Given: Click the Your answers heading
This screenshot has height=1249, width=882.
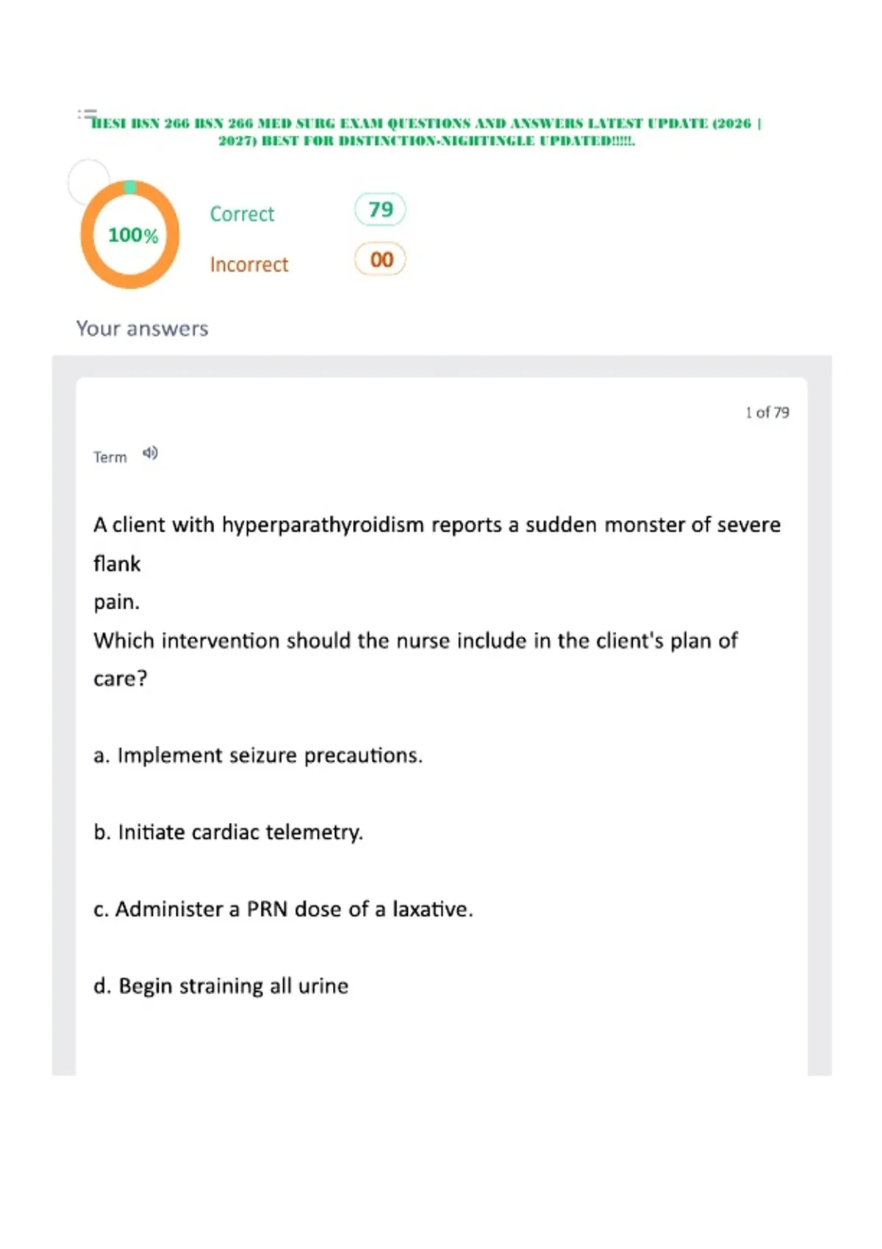Looking at the screenshot, I should [x=143, y=328].
